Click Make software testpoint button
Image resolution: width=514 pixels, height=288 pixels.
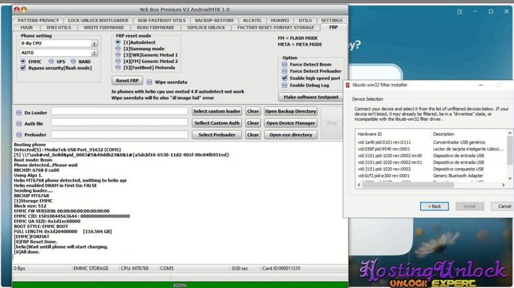311,97
